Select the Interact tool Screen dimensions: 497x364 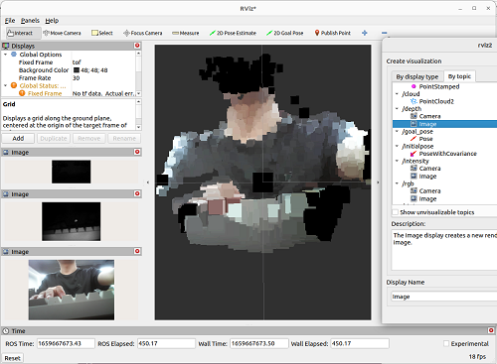23,33
